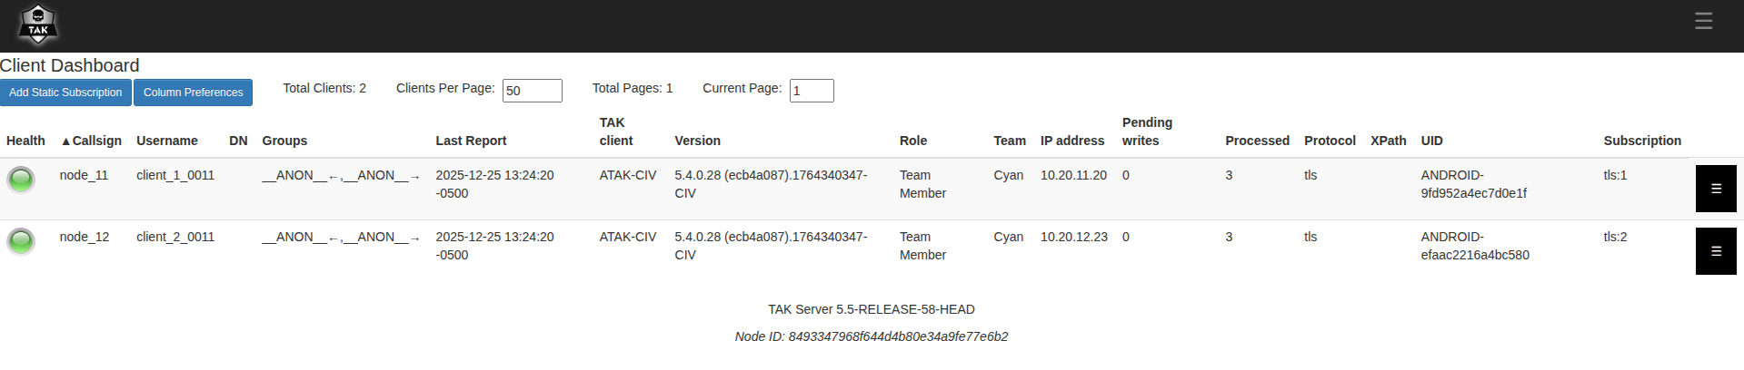This screenshot has width=1744, height=370.
Task: Click the green health indicator for node_11
Action: (x=21, y=180)
